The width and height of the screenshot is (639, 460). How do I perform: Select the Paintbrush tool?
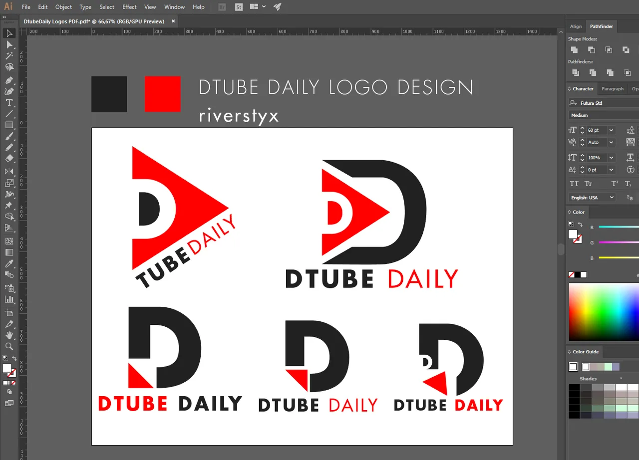[9, 137]
